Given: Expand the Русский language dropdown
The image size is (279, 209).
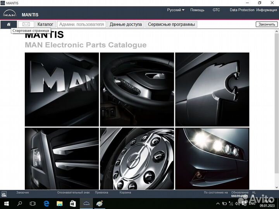Looking at the screenshot, I should coord(176,10).
